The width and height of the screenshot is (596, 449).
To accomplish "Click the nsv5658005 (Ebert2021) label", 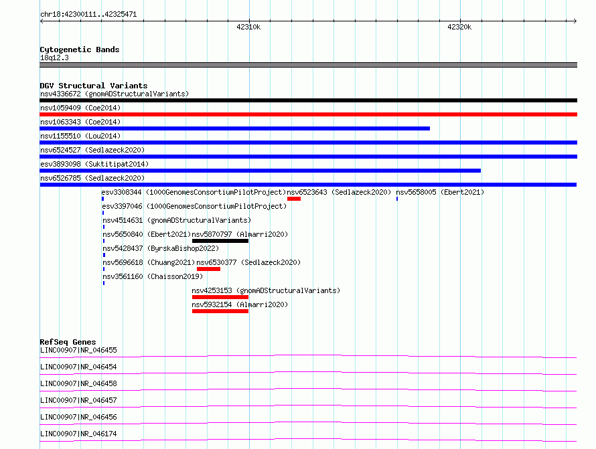I will (x=440, y=192).
